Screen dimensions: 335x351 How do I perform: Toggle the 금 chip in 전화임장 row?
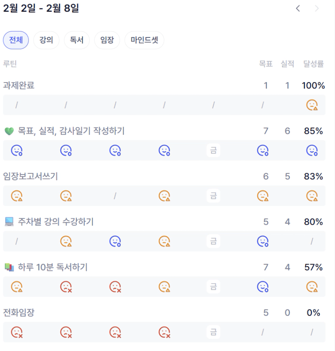click(x=213, y=331)
